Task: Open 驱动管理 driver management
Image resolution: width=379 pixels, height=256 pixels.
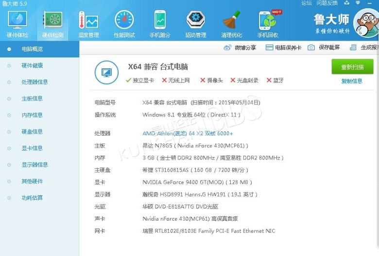Action: (x=196, y=24)
